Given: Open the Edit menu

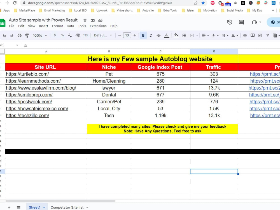Looking at the screenshot, I should [21, 26].
